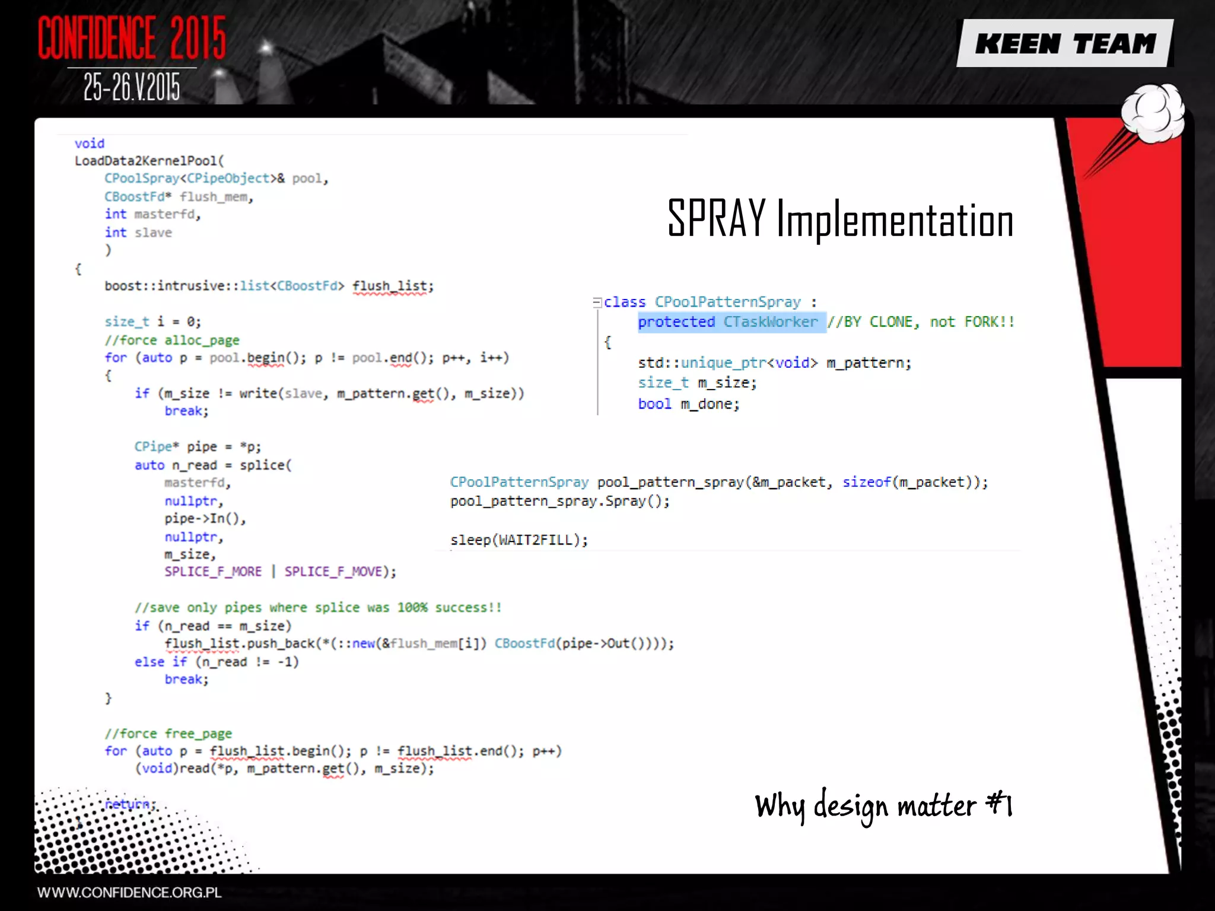1215x911 pixels.
Task: Click 'class CPoolPatternSpray :' declaration
Action: [711, 302]
